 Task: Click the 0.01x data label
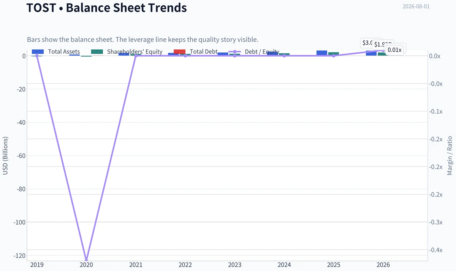click(394, 50)
